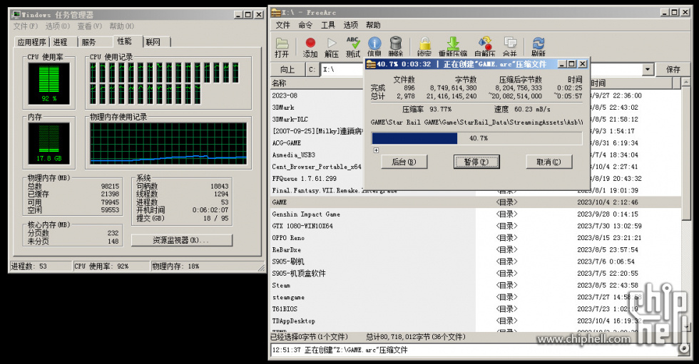Select the T61BIOS folder row

coord(475,309)
